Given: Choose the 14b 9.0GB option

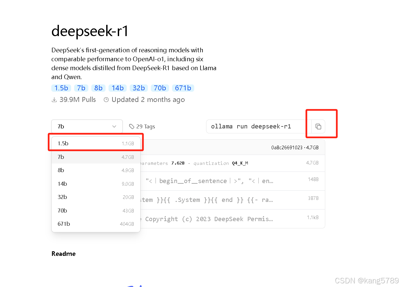Looking at the screenshot, I should pyautogui.click(x=96, y=184).
